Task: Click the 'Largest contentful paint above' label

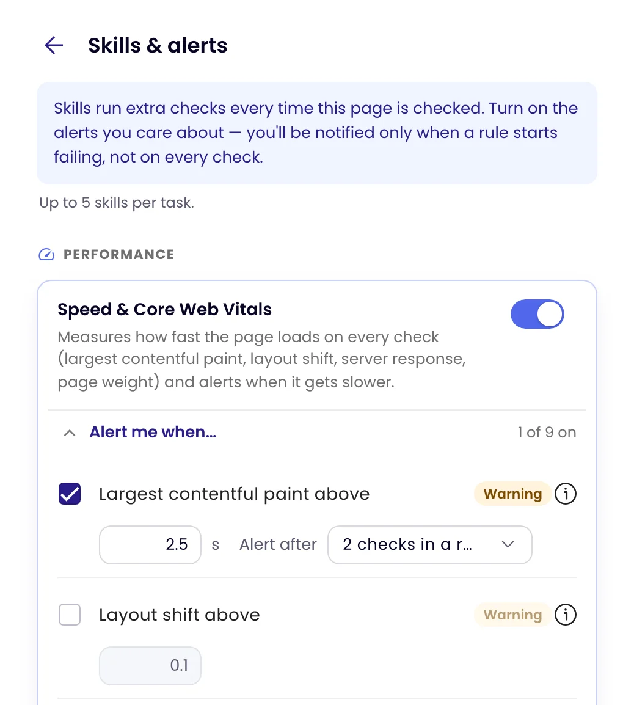Action: [235, 494]
